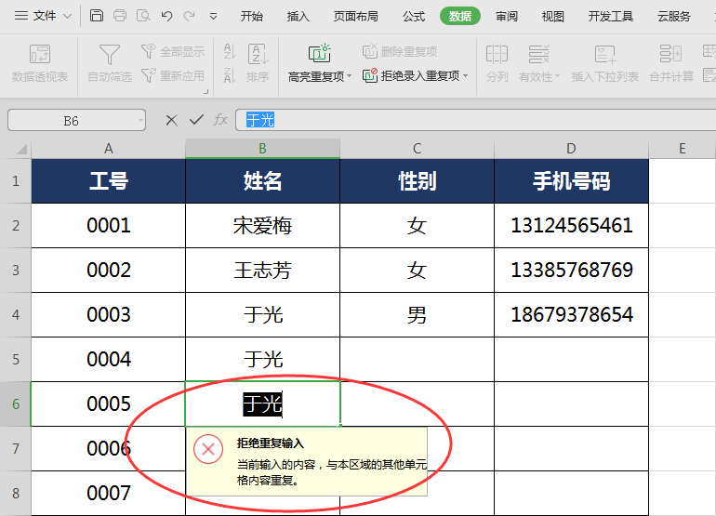The image size is (716, 516).
Task: Open the 文件 menu
Action: click(x=45, y=16)
